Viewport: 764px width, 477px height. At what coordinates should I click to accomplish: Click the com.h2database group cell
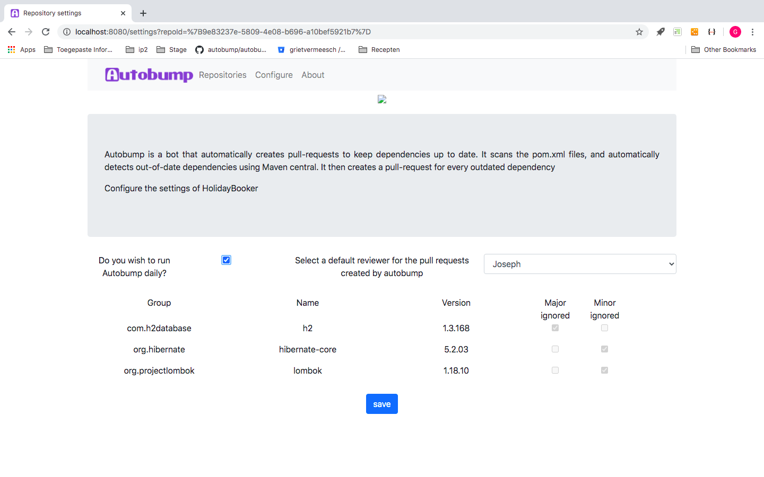coord(159,328)
